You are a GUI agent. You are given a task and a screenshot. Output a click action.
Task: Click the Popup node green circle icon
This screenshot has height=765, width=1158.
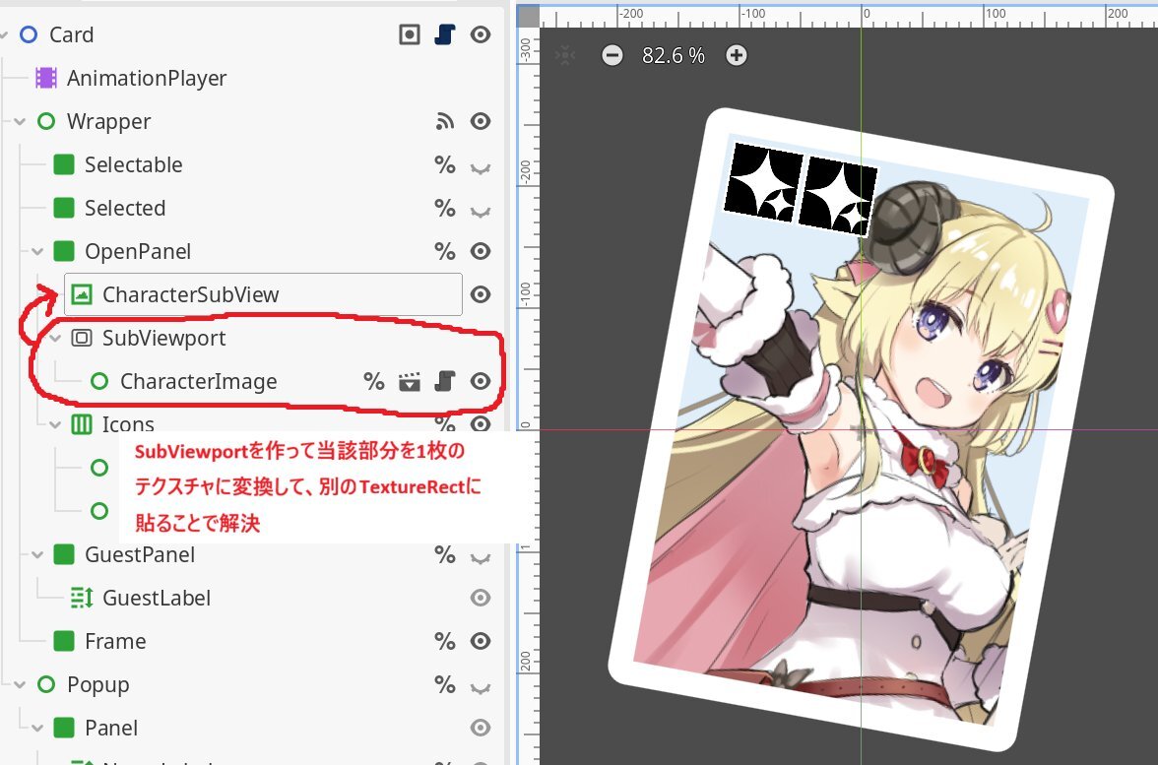pos(45,684)
